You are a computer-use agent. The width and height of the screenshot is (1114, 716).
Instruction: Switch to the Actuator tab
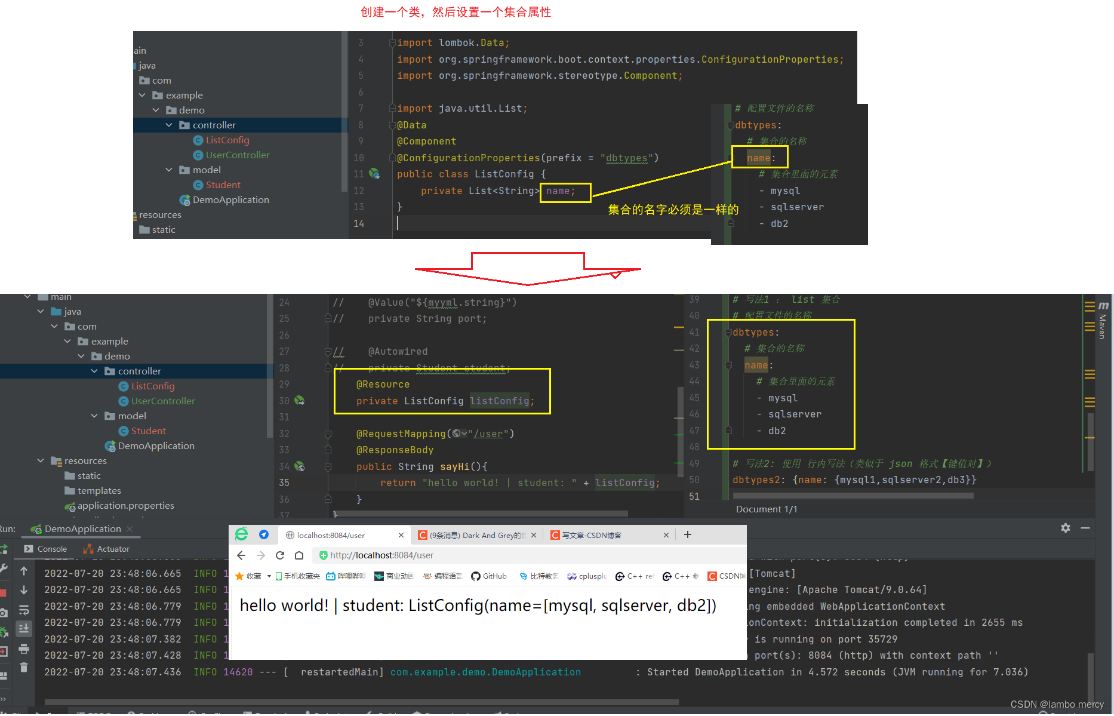click(x=106, y=549)
